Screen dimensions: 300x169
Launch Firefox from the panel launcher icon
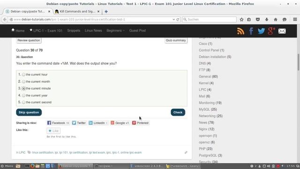click(32, 166)
